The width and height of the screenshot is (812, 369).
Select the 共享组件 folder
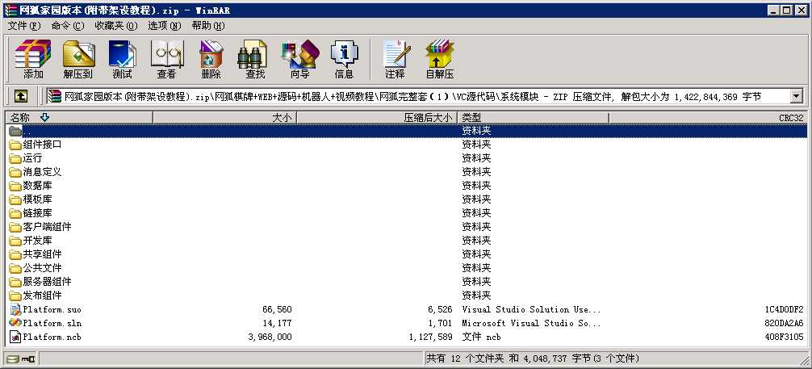42,254
